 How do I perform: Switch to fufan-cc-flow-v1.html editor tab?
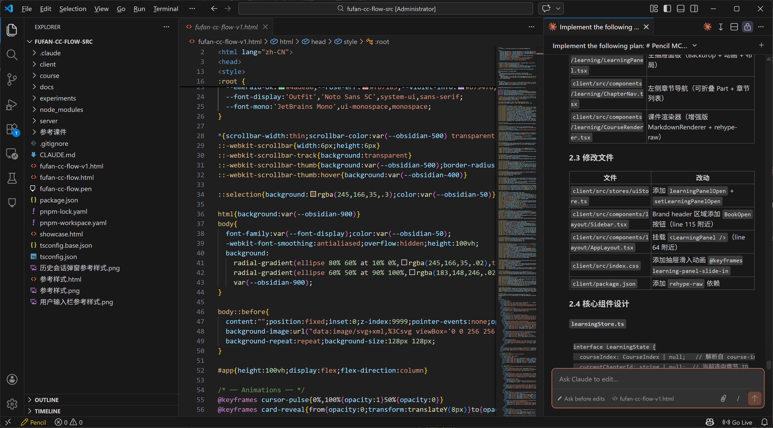[226, 27]
